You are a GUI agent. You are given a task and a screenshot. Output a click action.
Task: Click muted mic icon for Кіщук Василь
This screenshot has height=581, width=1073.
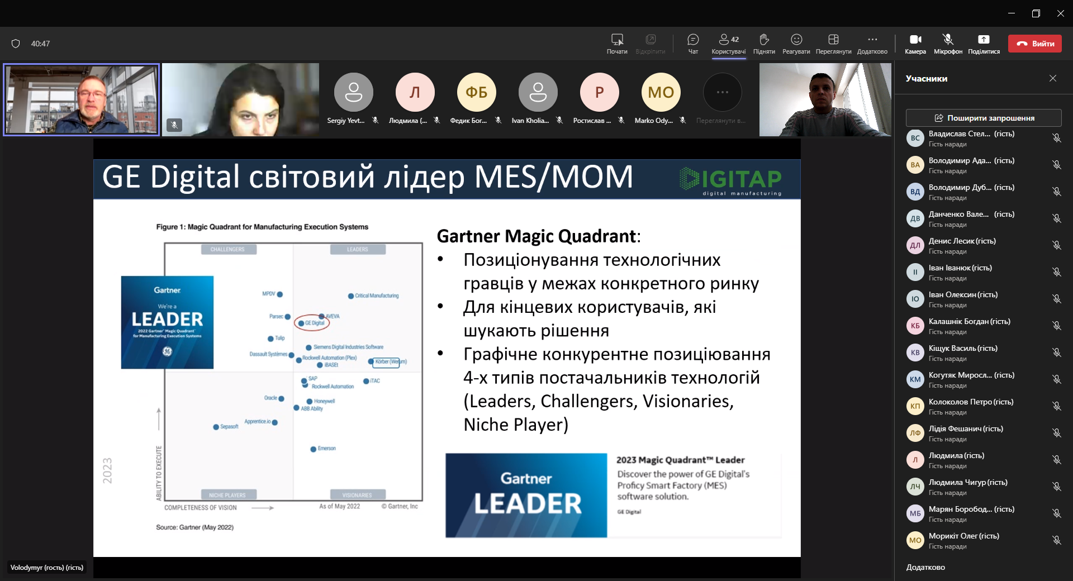pyautogui.click(x=1056, y=353)
